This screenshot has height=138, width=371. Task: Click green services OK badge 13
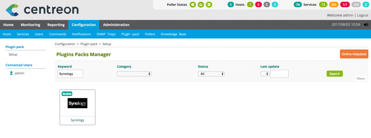point(323,5)
